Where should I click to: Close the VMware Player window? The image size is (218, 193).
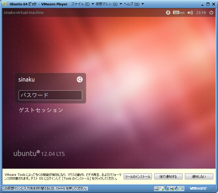click(x=213, y=4)
